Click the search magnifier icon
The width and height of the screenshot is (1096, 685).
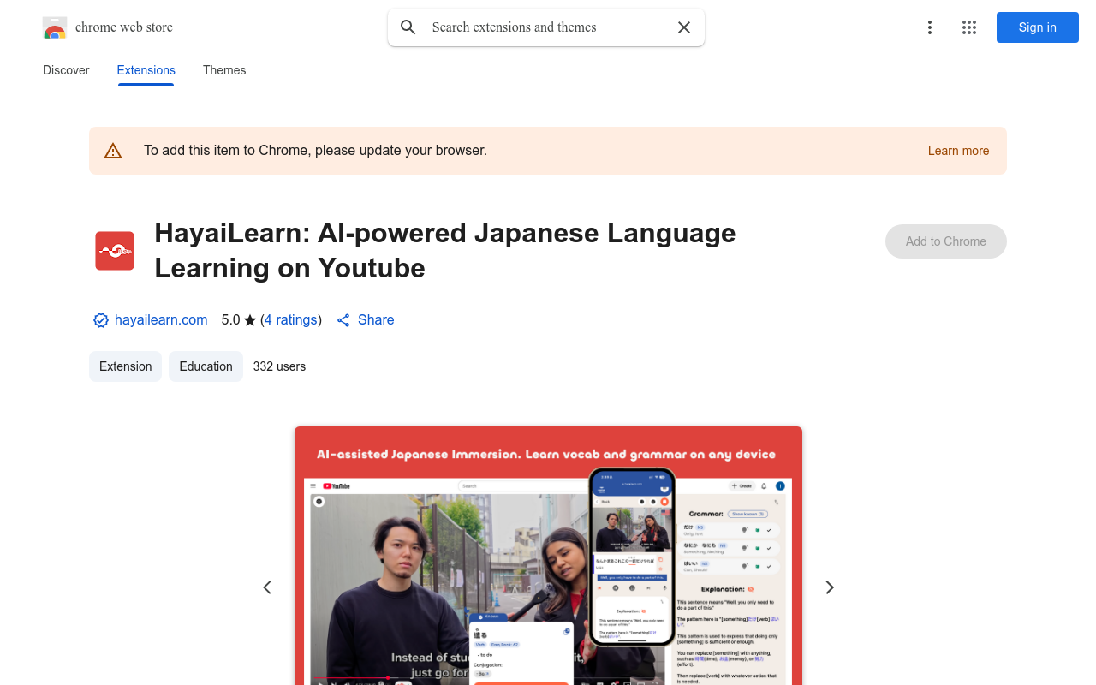point(408,27)
